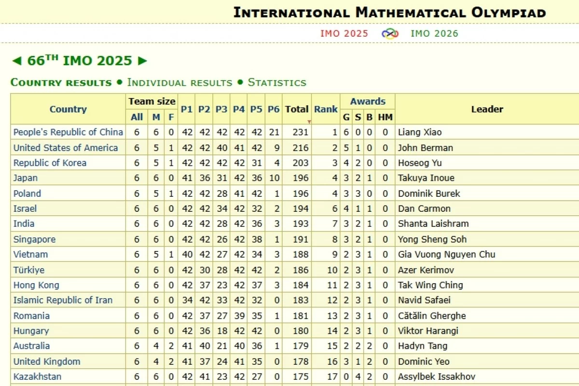Click the Rank column header
Viewport: 579px width, 386px height.
coord(326,110)
